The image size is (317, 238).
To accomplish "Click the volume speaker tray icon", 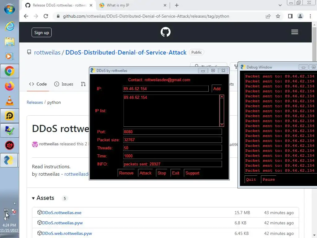I will [6, 218].
